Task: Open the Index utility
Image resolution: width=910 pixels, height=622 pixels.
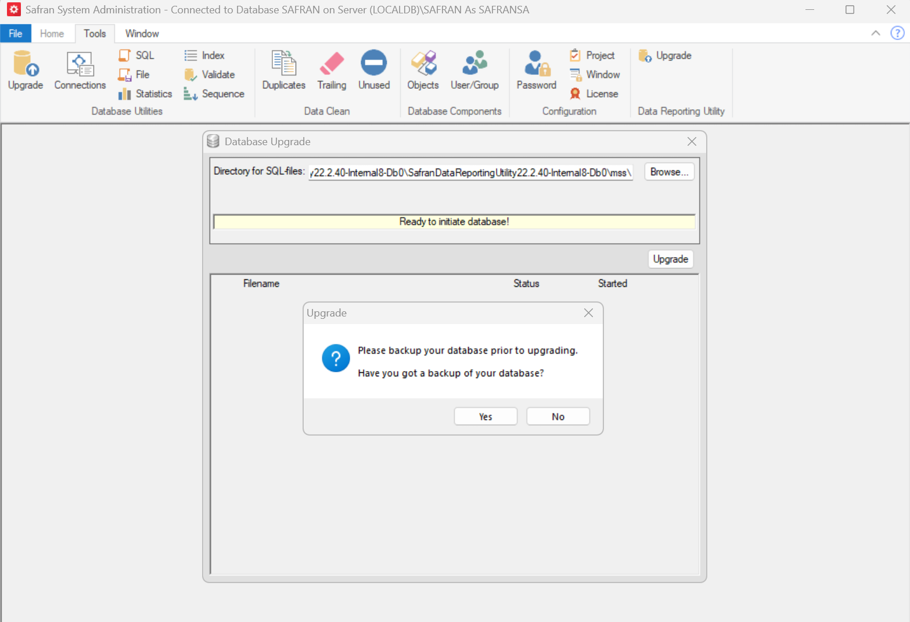Action: (204, 55)
